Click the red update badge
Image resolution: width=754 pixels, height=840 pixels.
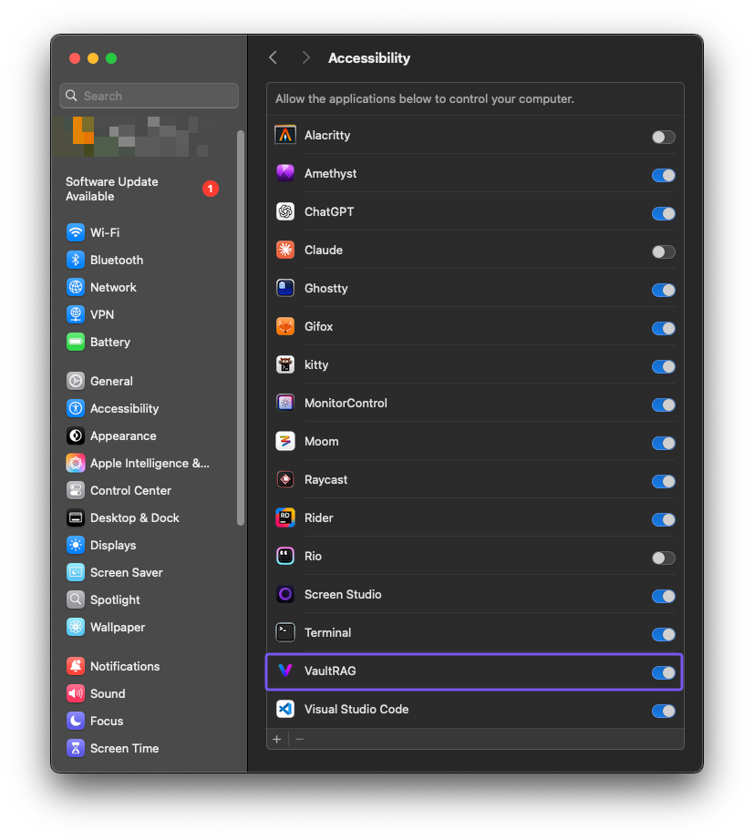click(x=211, y=189)
